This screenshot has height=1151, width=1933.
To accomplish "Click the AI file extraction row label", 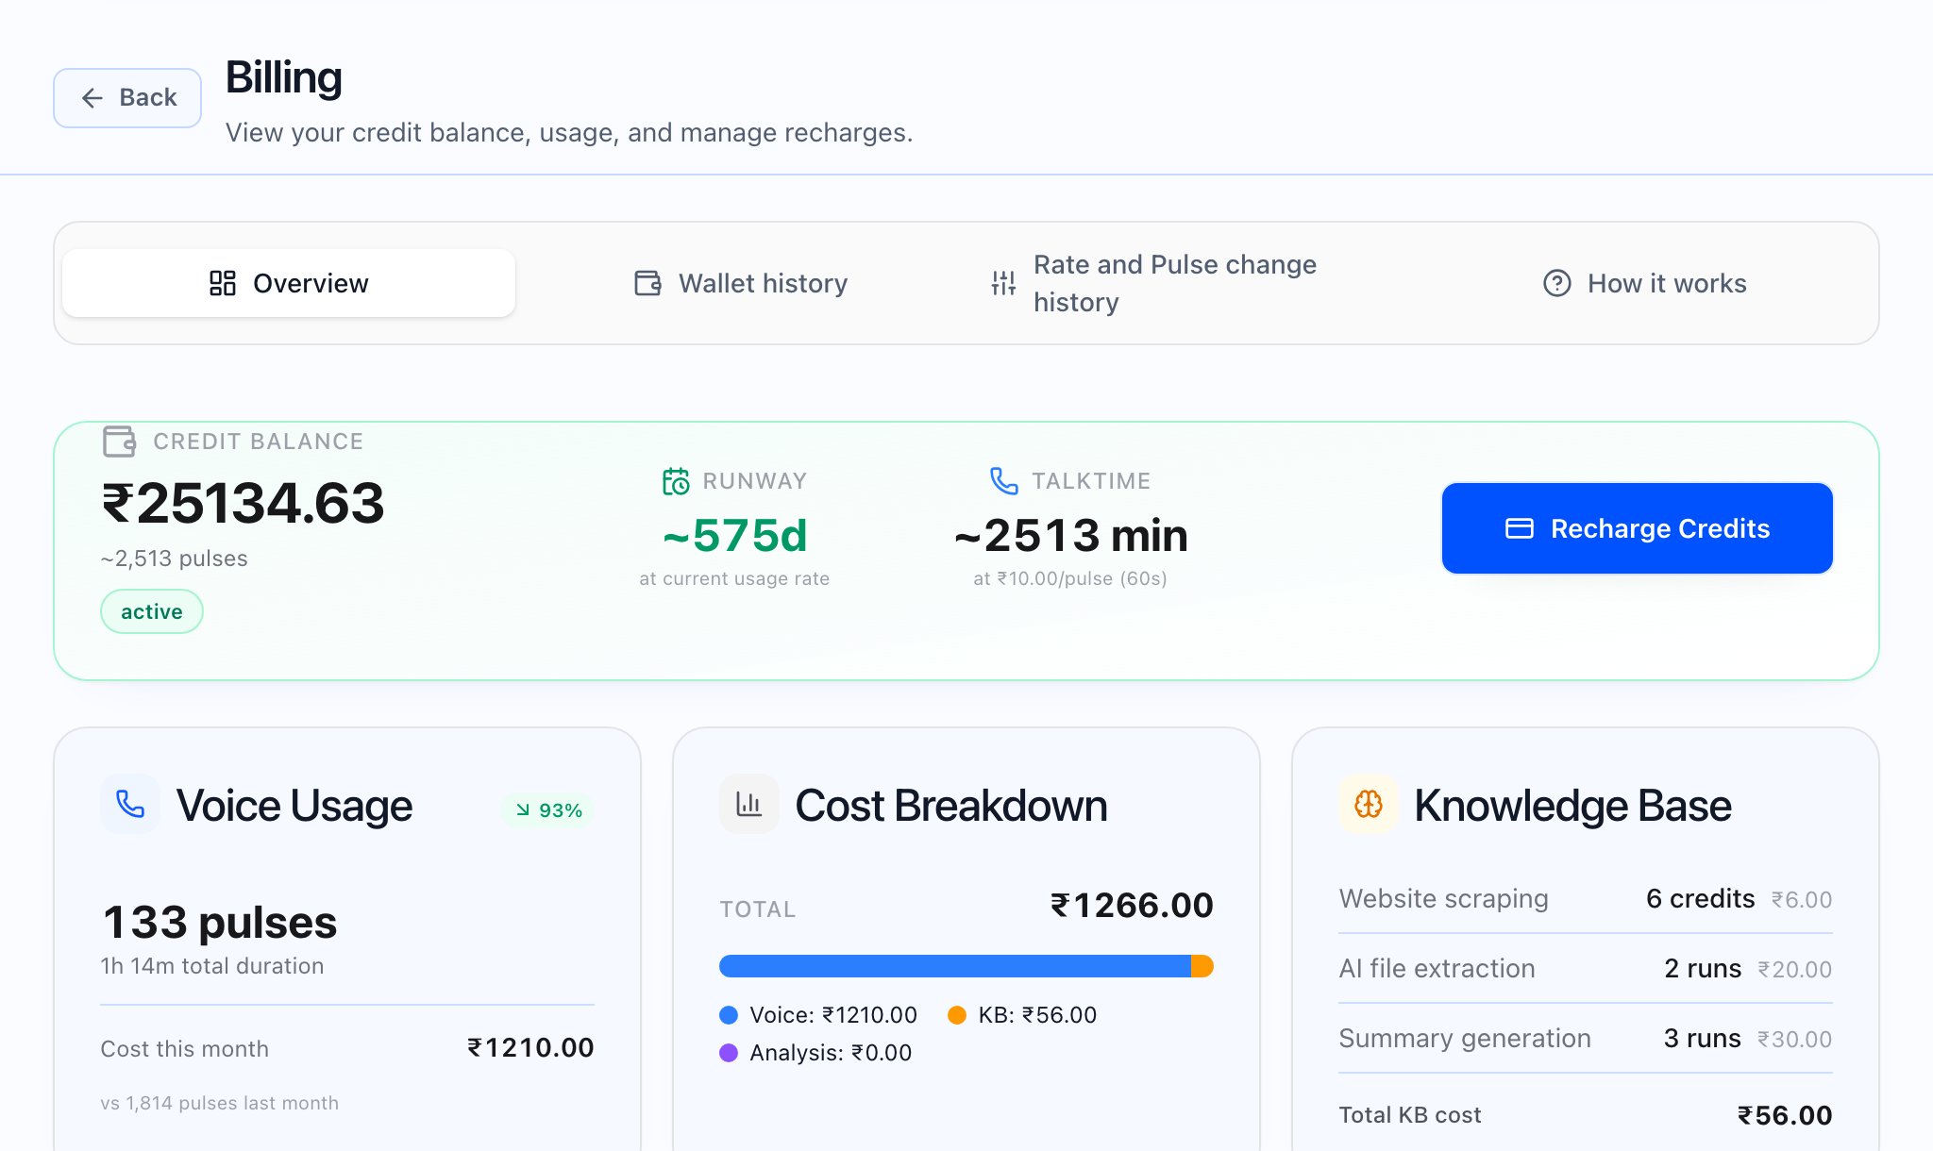I will pos(1437,968).
